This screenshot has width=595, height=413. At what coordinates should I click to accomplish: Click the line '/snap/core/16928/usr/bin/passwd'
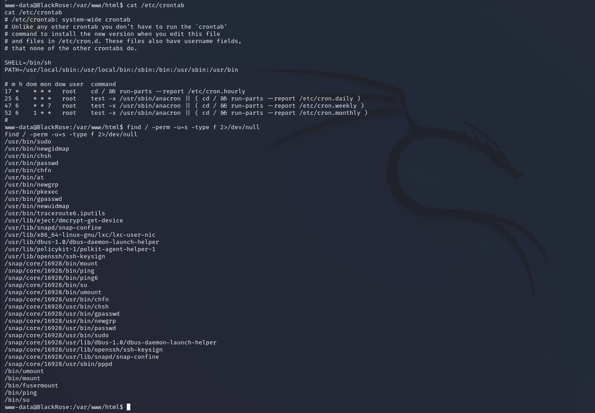click(x=60, y=328)
